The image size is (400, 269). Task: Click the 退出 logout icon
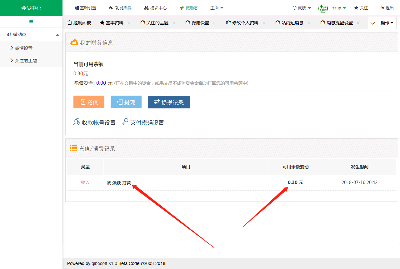click(382, 8)
